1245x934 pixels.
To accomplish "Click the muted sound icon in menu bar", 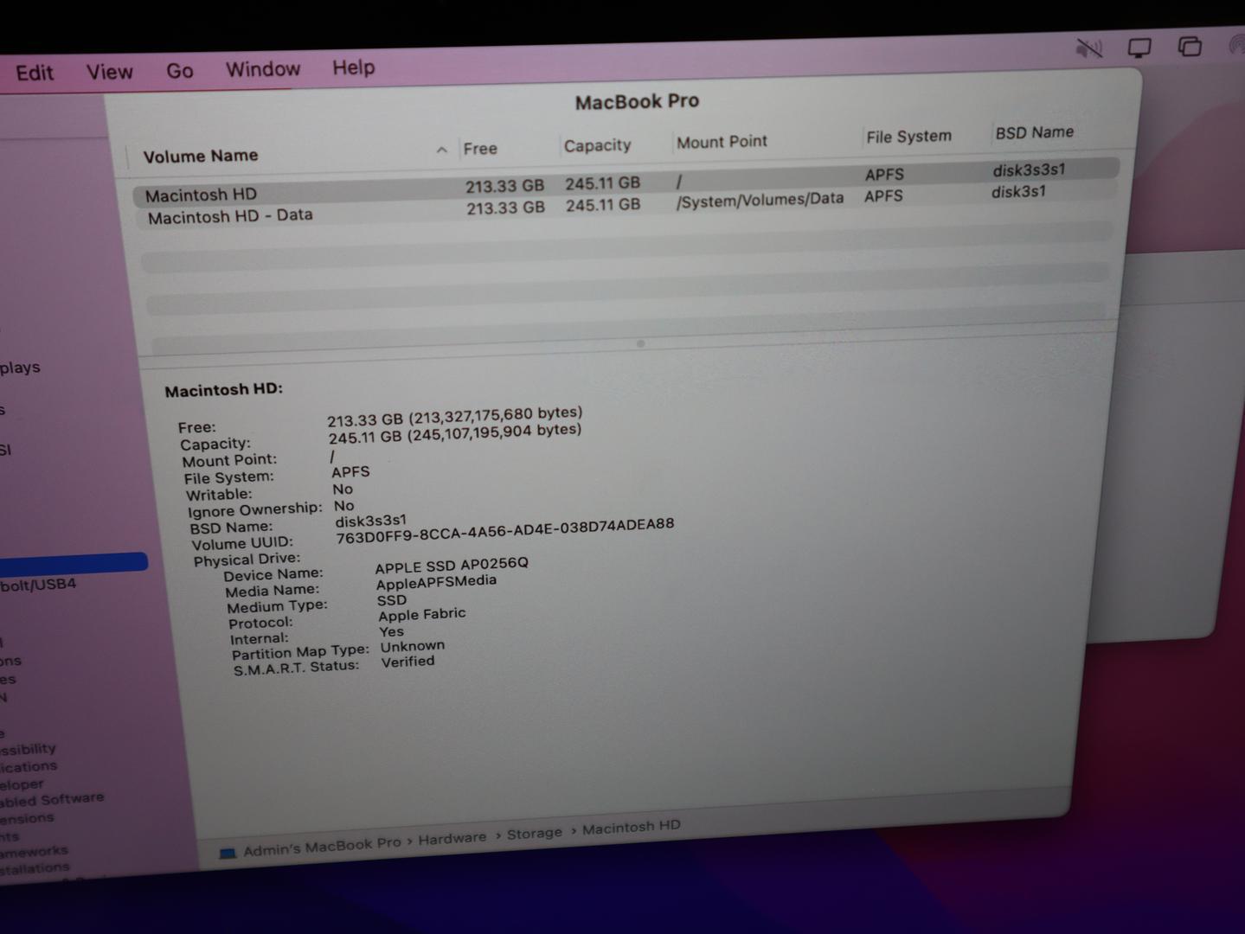I will pyautogui.click(x=1088, y=48).
